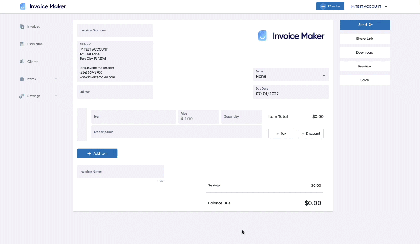Open the Terms dropdown
This screenshot has width=420, height=244.
[291, 75]
